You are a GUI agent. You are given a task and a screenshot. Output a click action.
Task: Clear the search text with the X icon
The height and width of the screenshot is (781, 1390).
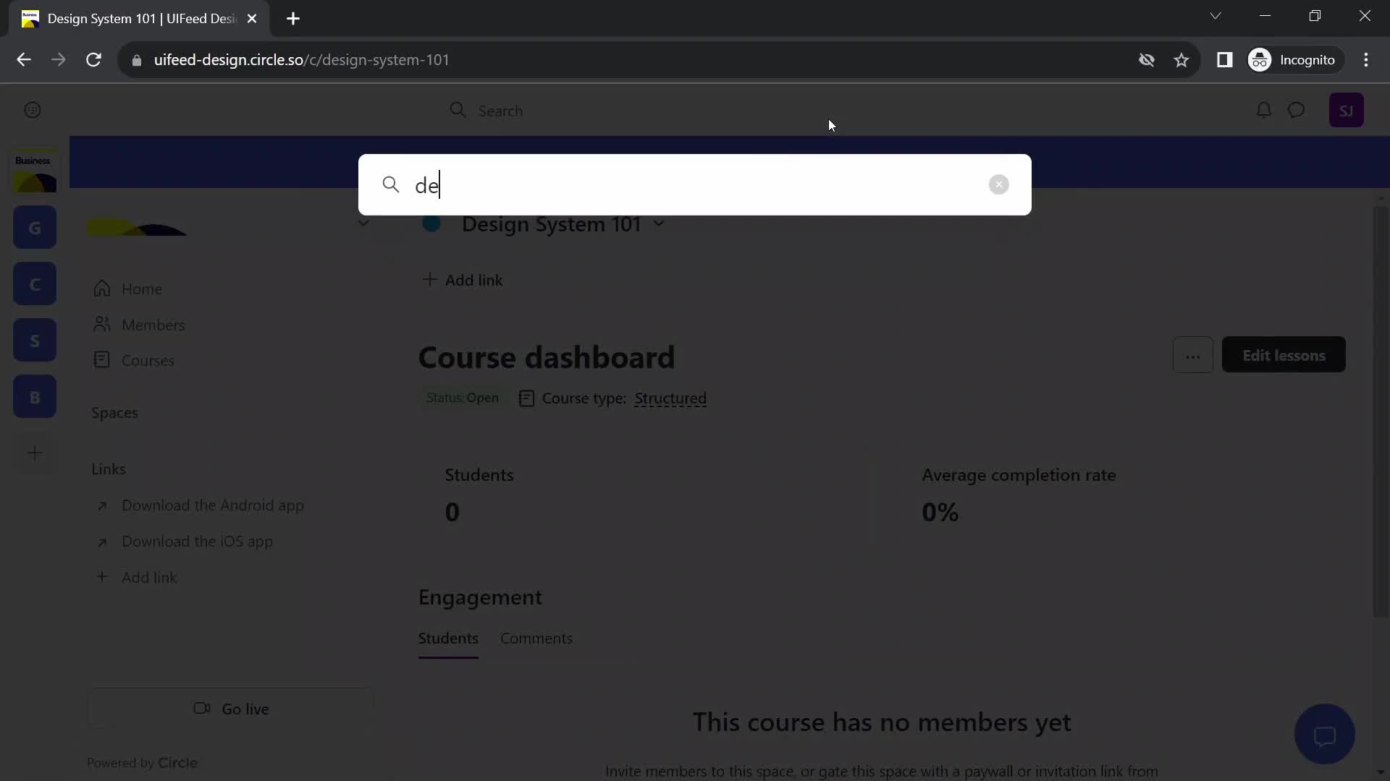coord(998,184)
